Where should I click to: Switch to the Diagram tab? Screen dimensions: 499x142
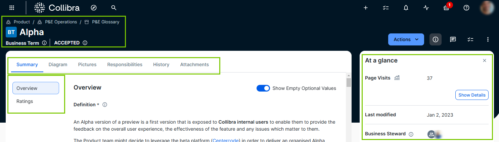[58, 64]
